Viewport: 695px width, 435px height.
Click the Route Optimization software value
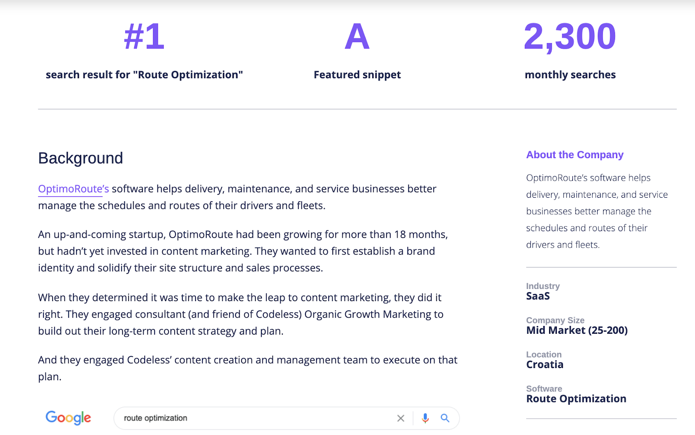pos(576,399)
